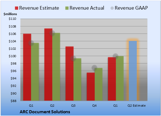Screen dimensions: 161x116
Task: Click the '$90' y-axis value
Action: click(13, 93)
